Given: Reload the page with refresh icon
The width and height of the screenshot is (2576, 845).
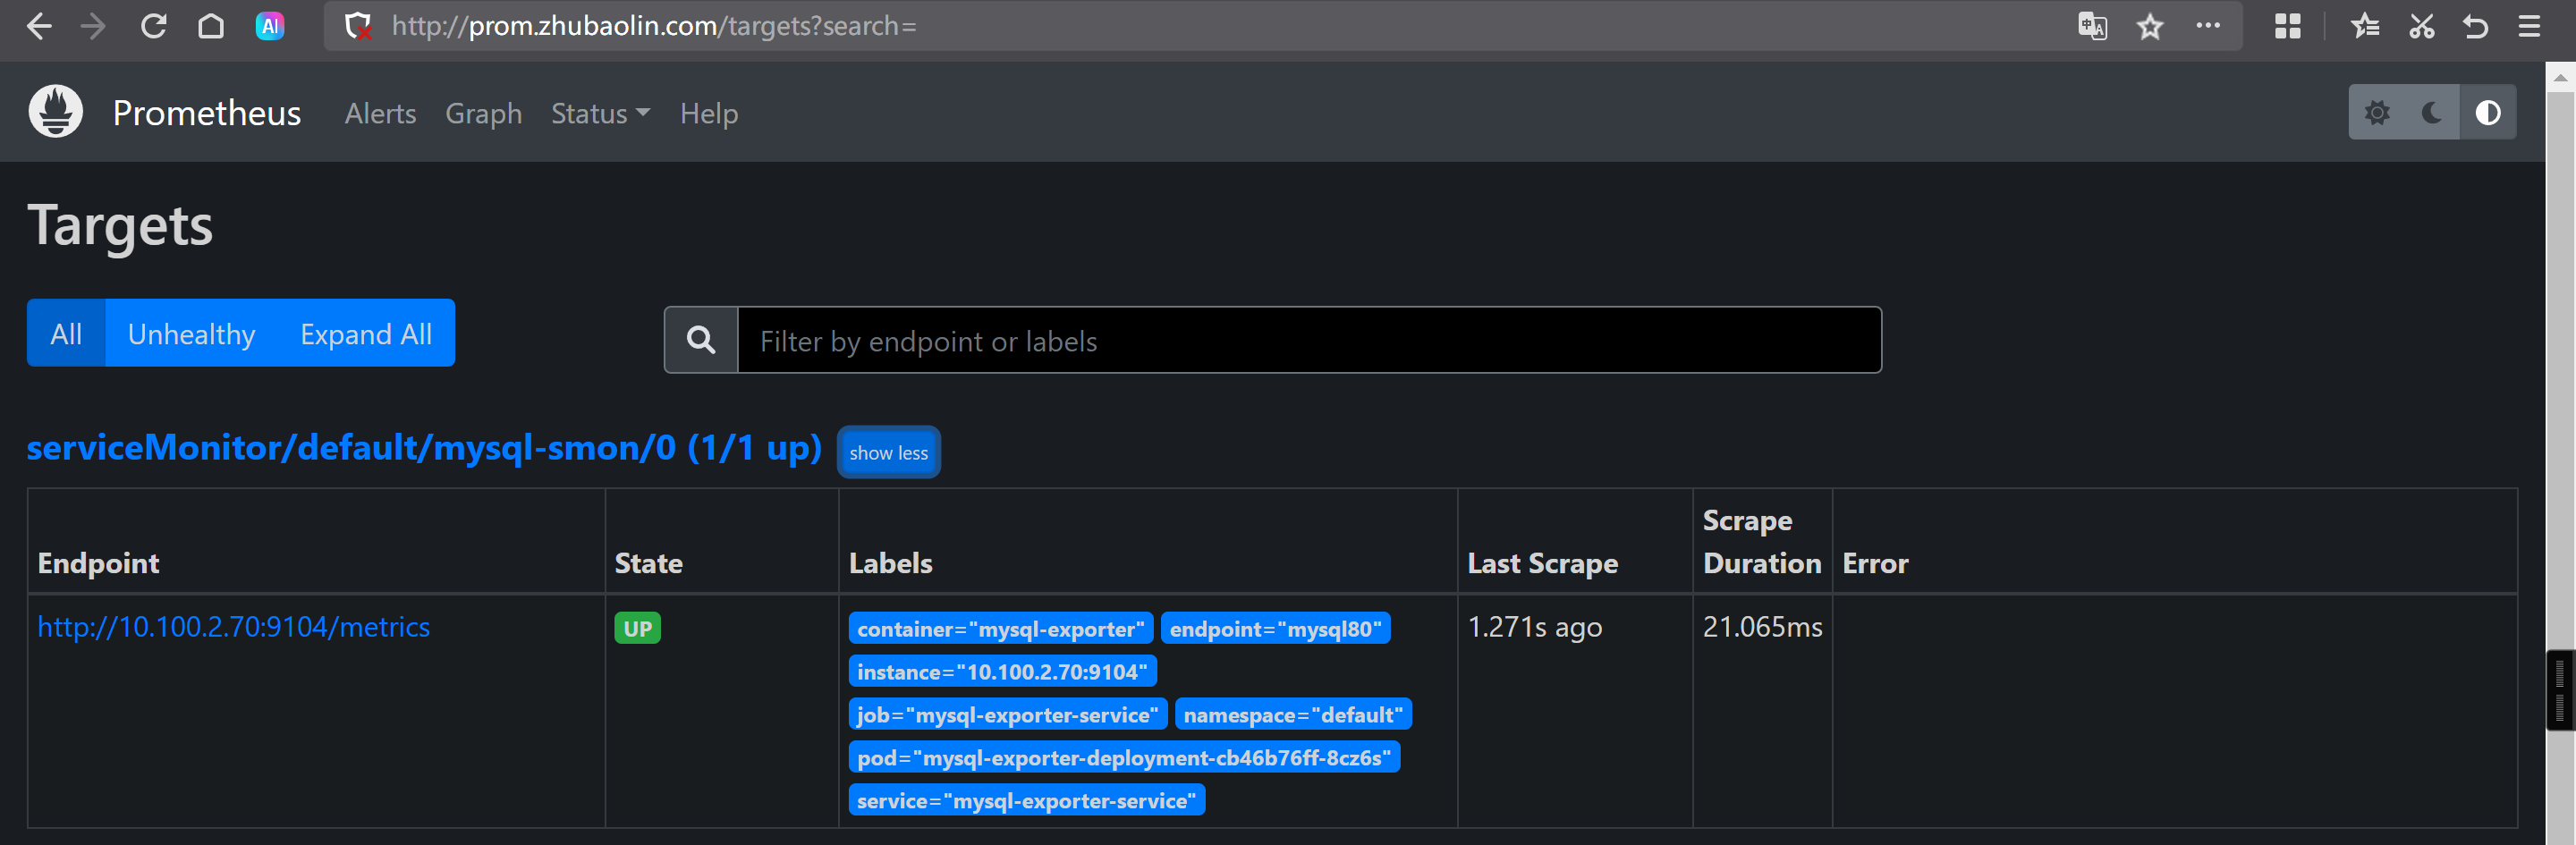Looking at the screenshot, I should pos(153,26).
